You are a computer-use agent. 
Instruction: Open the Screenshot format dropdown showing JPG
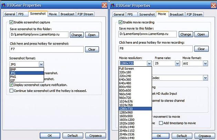coord(41,64)
